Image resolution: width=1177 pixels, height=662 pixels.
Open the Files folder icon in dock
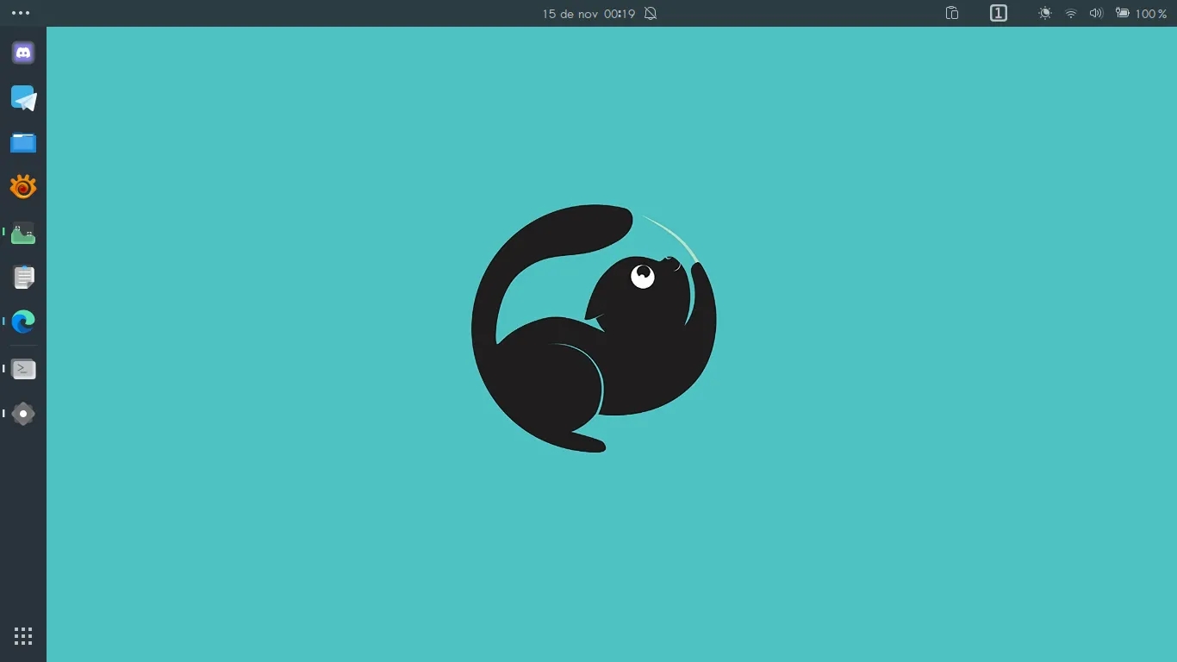pyautogui.click(x=23, y=143)
